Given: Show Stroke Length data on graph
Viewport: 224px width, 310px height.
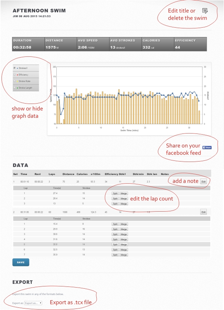Looking at the screenshot, I should click(15, 88).
